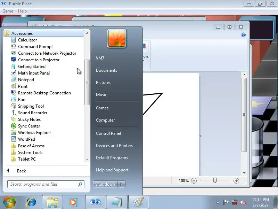This screenshot has width=278, height=209.
Task: Show hidden system tray icons
Action: tap(218, 202)
